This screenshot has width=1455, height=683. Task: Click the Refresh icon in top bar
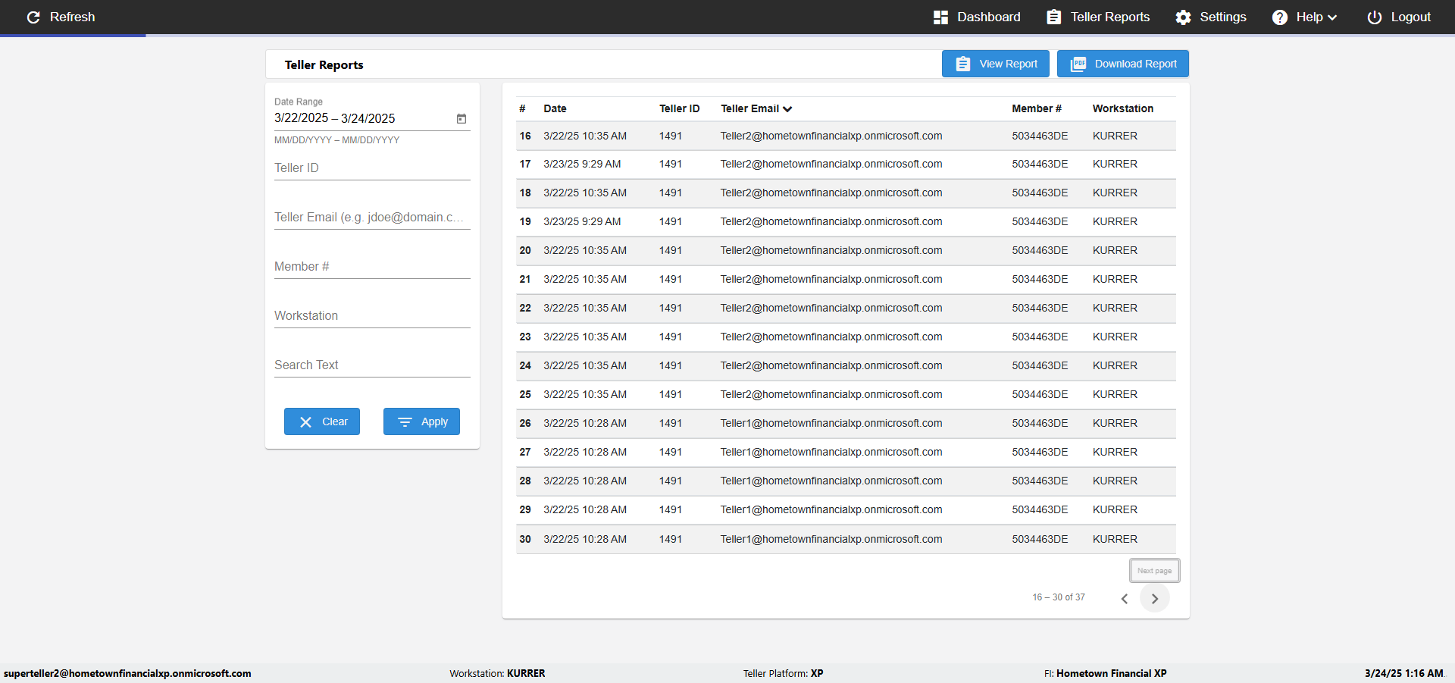[x=33, y=17]
